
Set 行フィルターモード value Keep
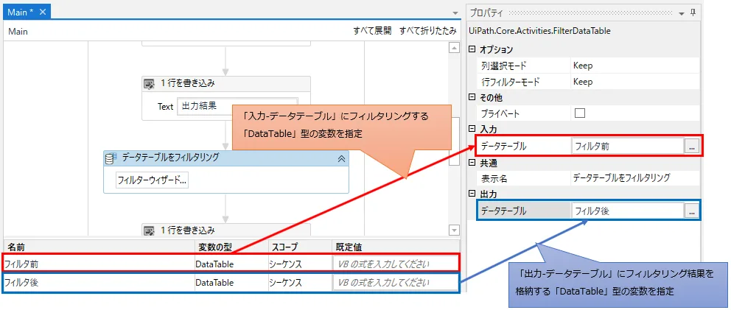tap(634, 82)
